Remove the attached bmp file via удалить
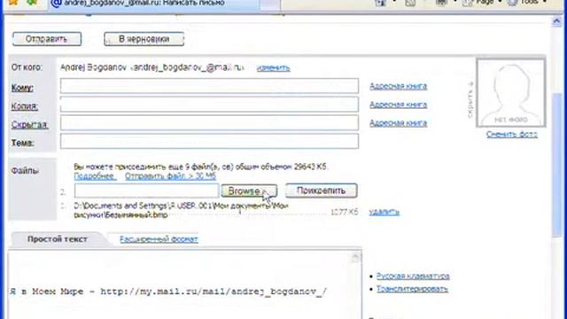567x319 pixels. (384, 212)
